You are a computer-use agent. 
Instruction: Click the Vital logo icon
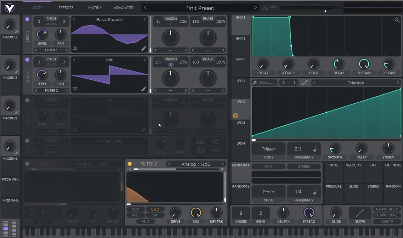coord(10,7)
